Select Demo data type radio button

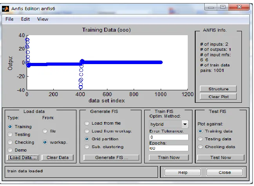click(10, 150)
